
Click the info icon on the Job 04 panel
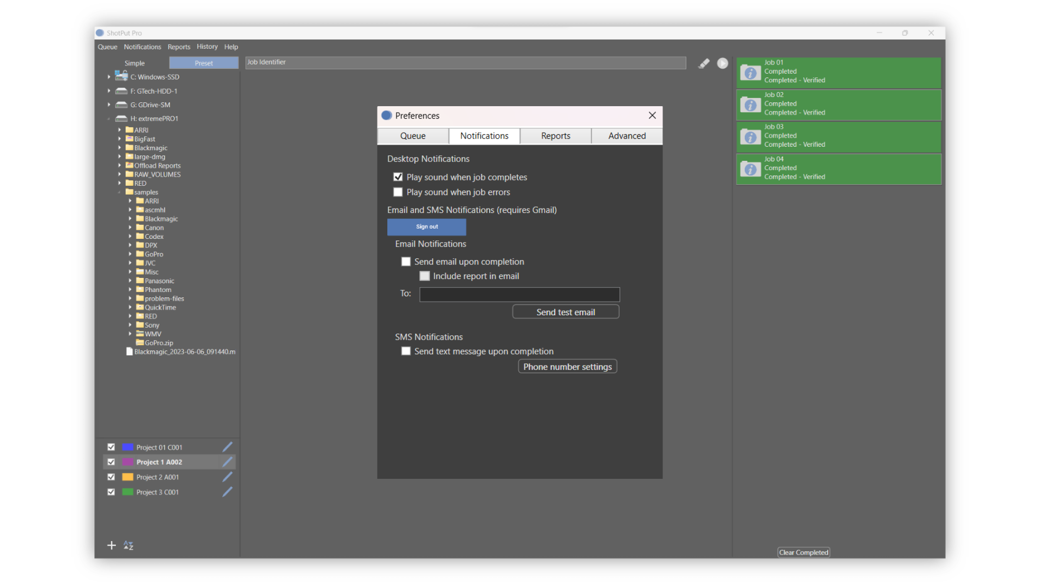750,169
